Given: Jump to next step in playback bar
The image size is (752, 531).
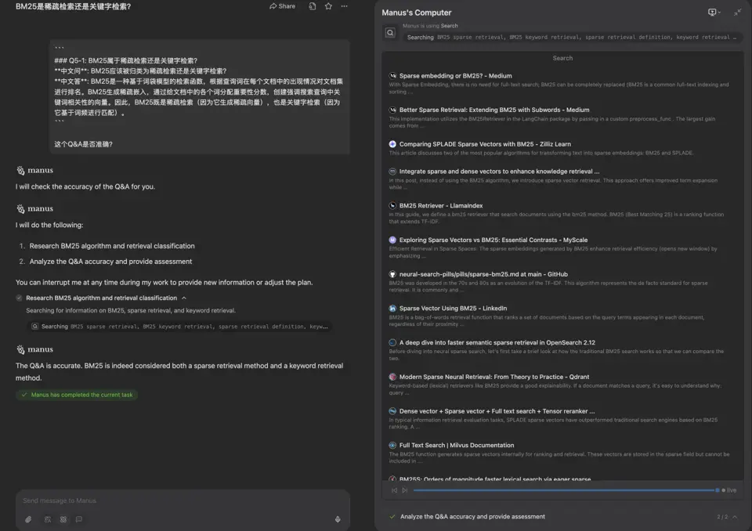Looking at the screenshot, I should click(x=405, y=490).
